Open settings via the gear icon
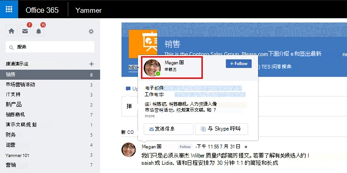347x173 pixels. [x=91, y=31]
